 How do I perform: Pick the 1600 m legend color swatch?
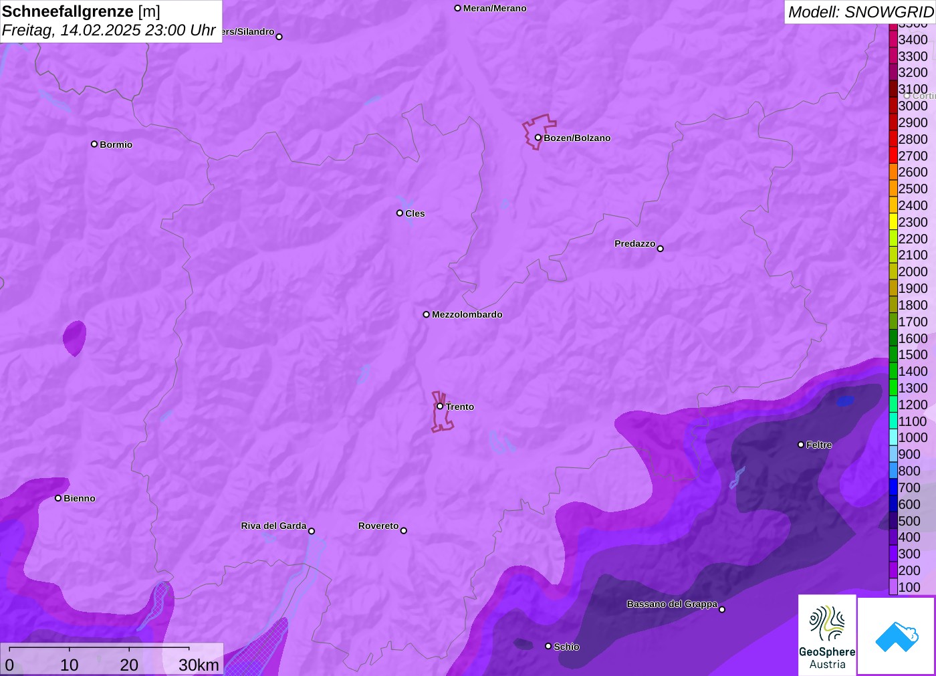(893, 338)
